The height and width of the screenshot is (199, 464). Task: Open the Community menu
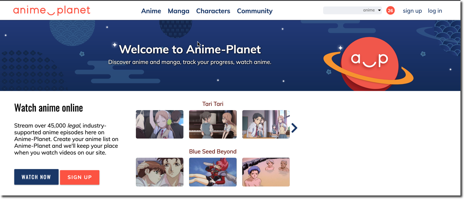tap(255, 11)
